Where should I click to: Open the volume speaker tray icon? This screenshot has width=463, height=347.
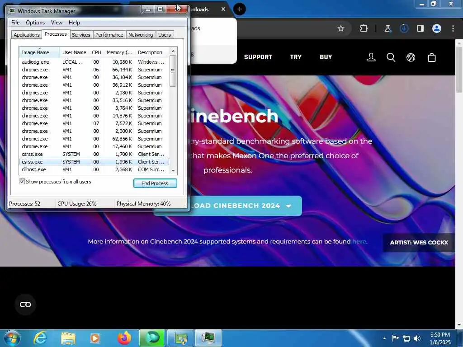point(417,338)
